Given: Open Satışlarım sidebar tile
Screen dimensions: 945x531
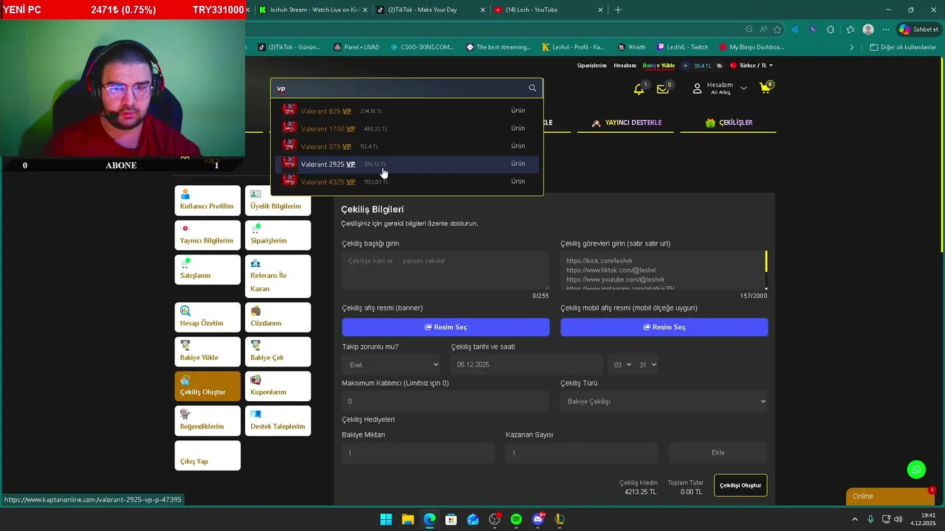Looking at the screenshot, I should [207, 269].
